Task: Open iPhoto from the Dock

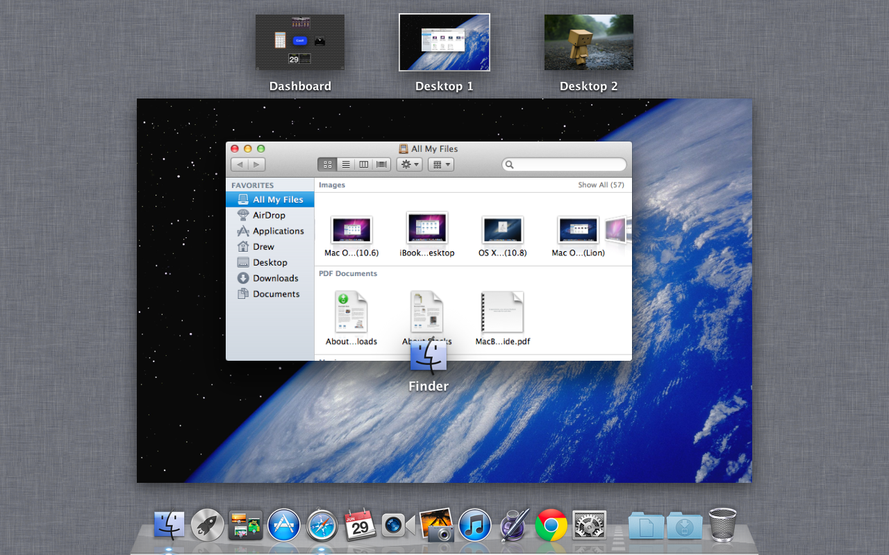Action: pyautogui.click(x=437, y=524)
